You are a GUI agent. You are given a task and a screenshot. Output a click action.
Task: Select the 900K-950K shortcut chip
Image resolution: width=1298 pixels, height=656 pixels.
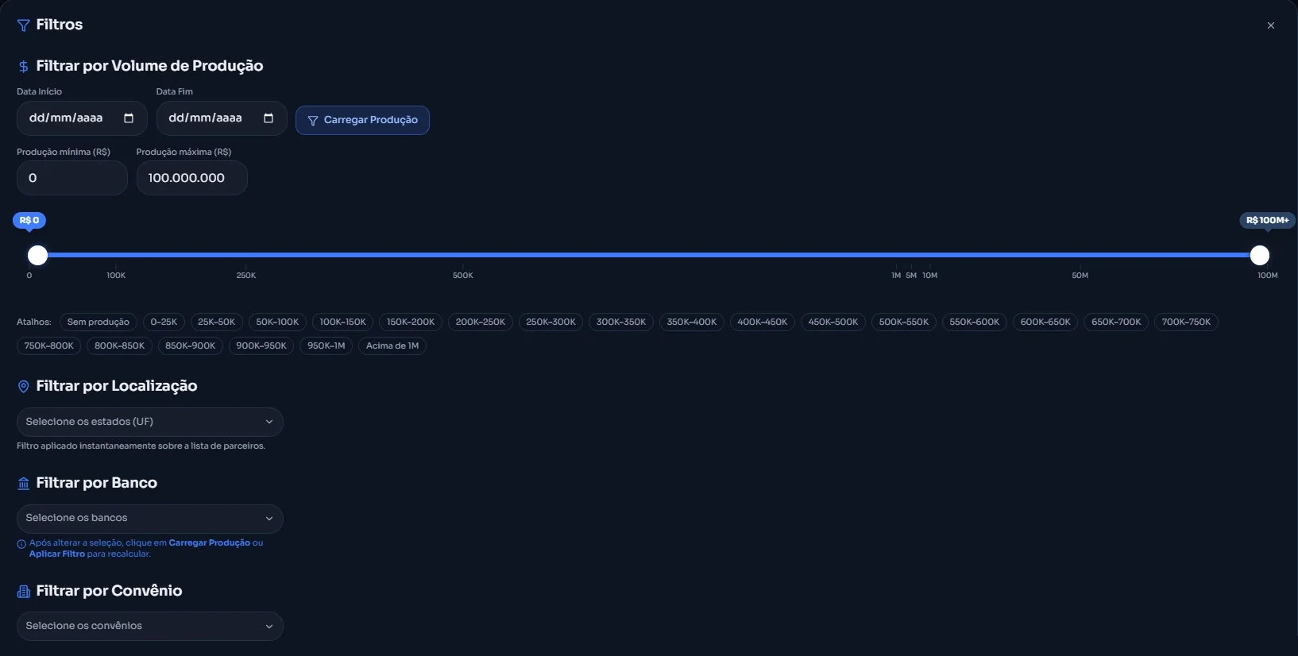click(x=261, y=345)
